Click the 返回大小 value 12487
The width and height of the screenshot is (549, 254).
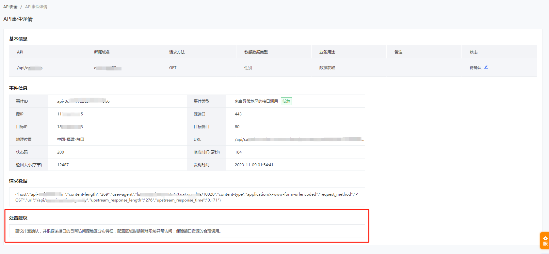tap(63, 165)
